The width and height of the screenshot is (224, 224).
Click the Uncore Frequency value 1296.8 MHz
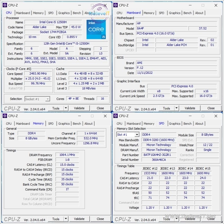pos(91,143)
